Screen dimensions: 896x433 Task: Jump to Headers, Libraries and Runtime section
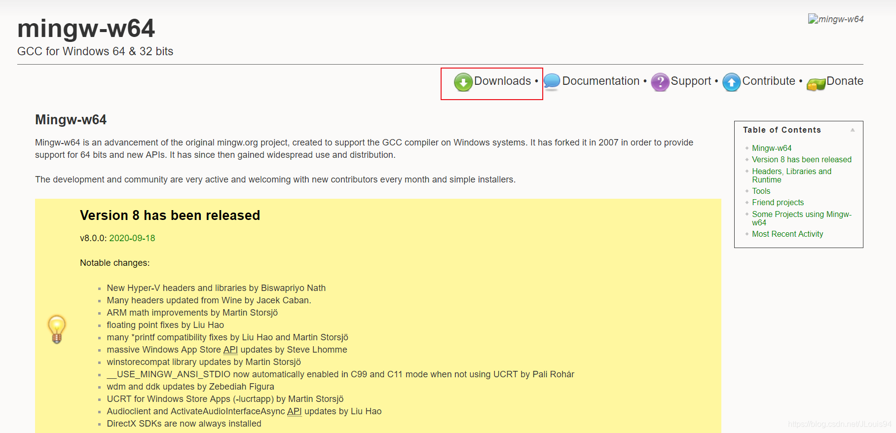click(791, 176)
